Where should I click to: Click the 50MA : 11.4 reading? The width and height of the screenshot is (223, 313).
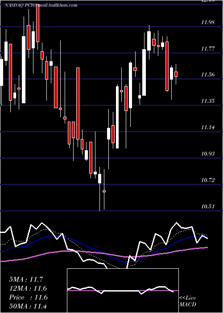(28, 306)
